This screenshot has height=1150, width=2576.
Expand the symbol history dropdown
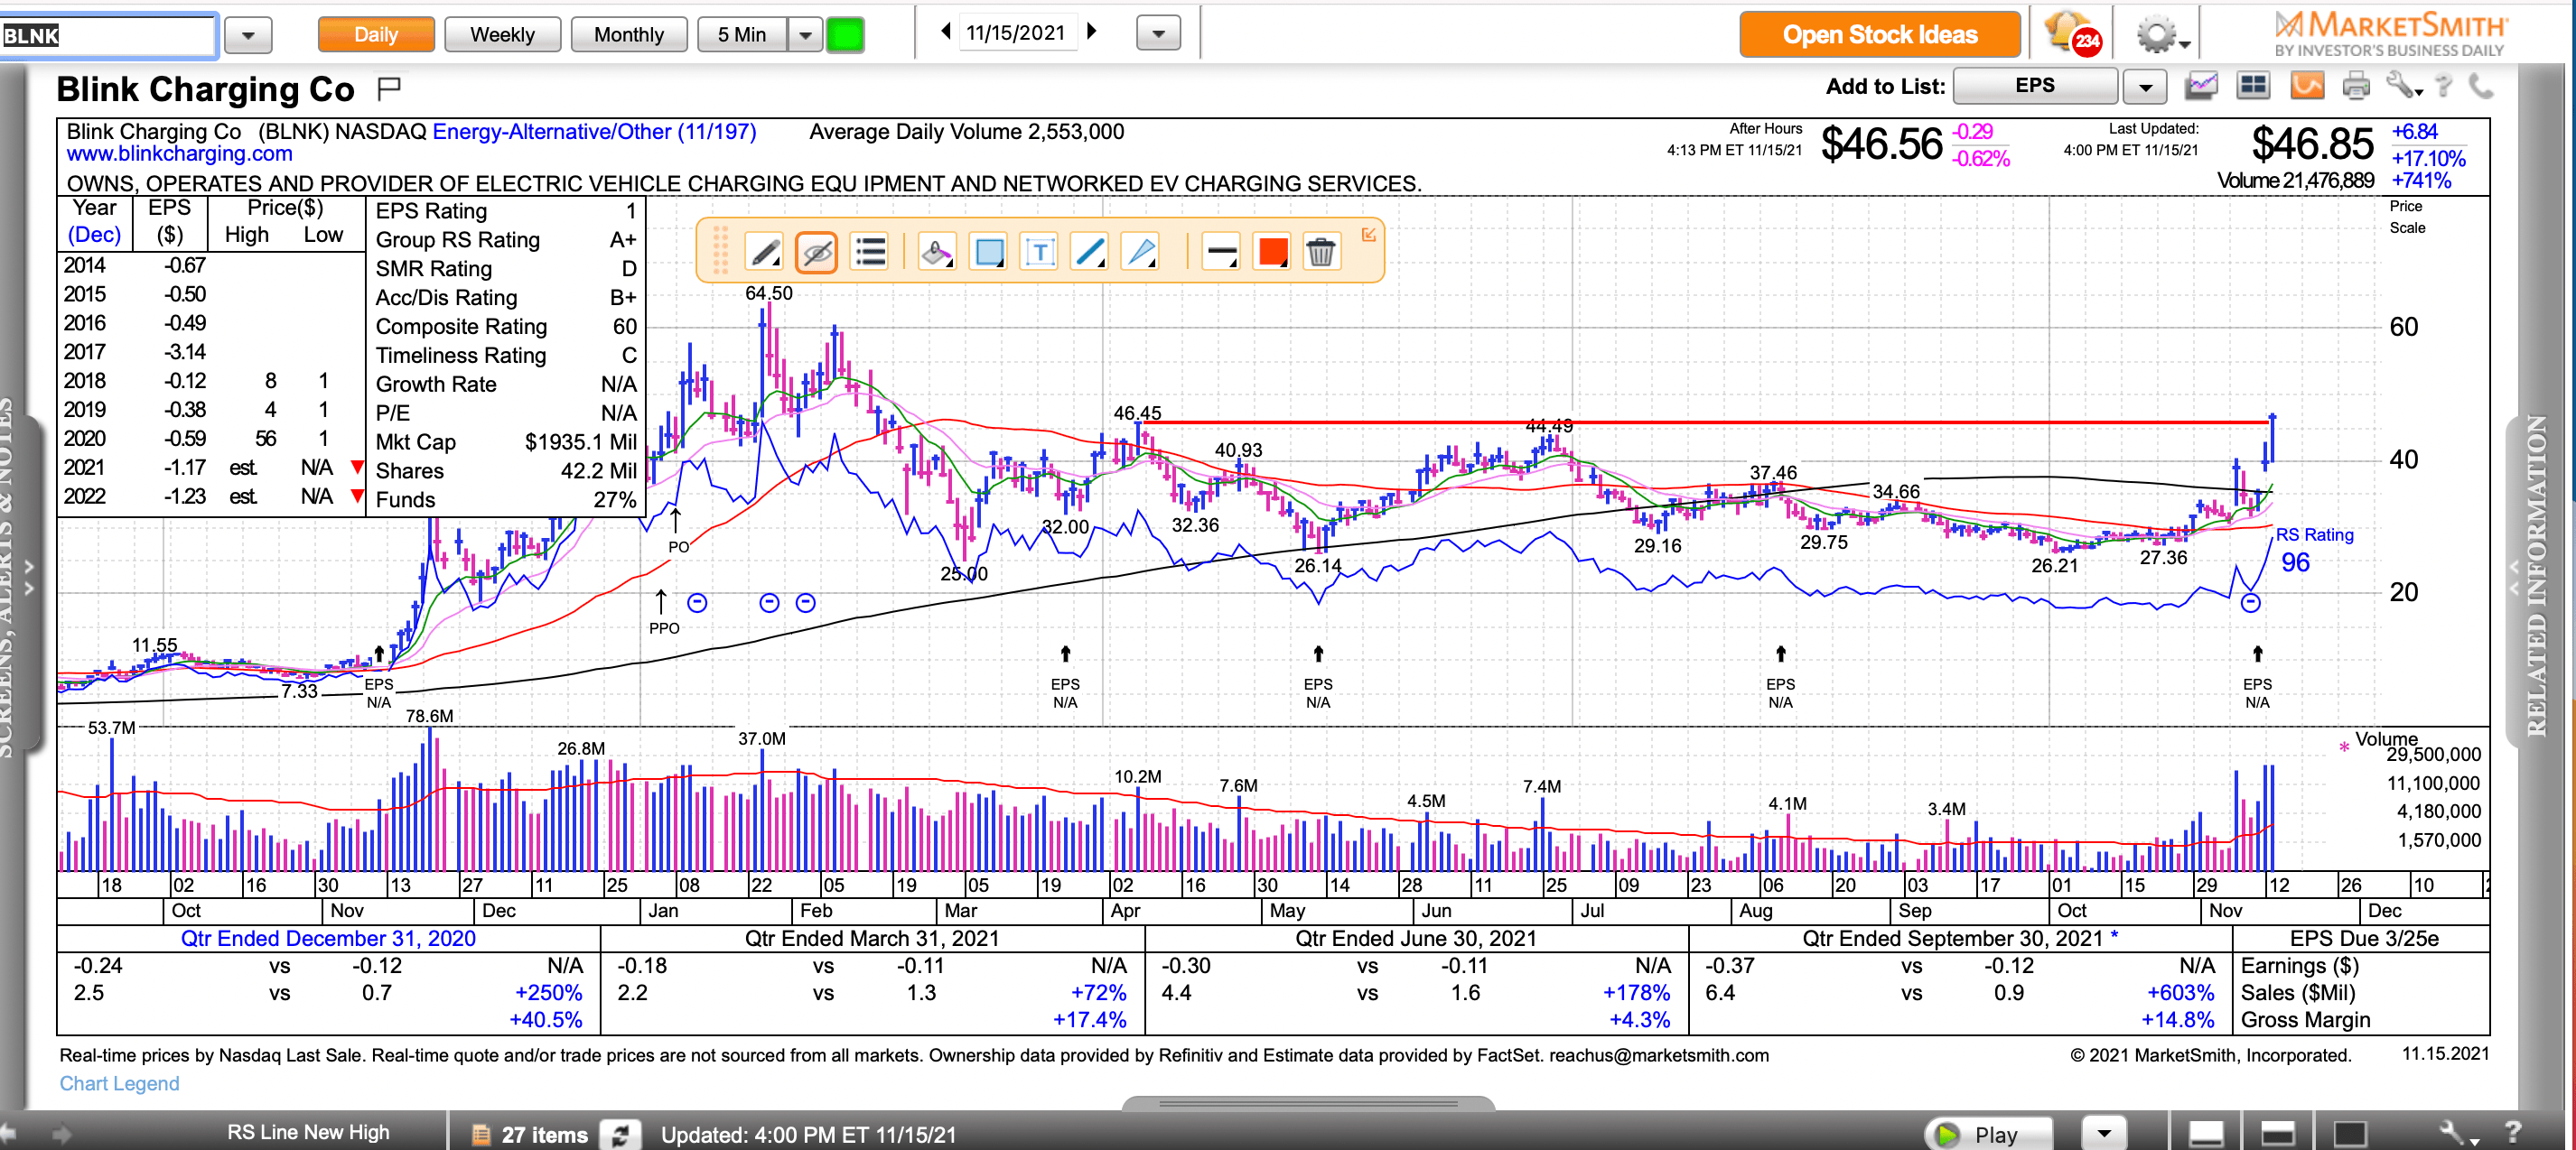[248, 36]
